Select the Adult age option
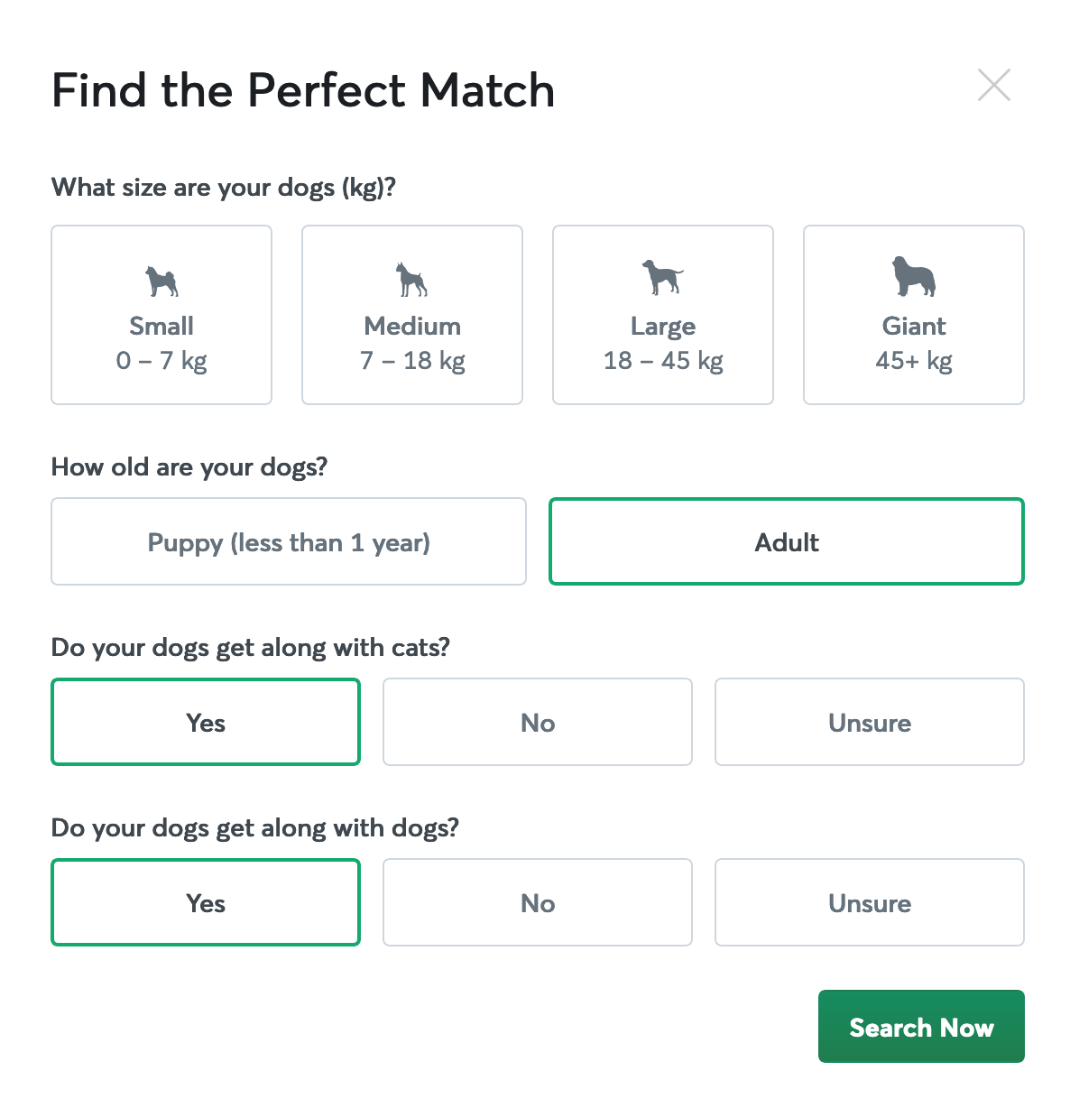The image size is (1070, 1108). click(787, 542)
